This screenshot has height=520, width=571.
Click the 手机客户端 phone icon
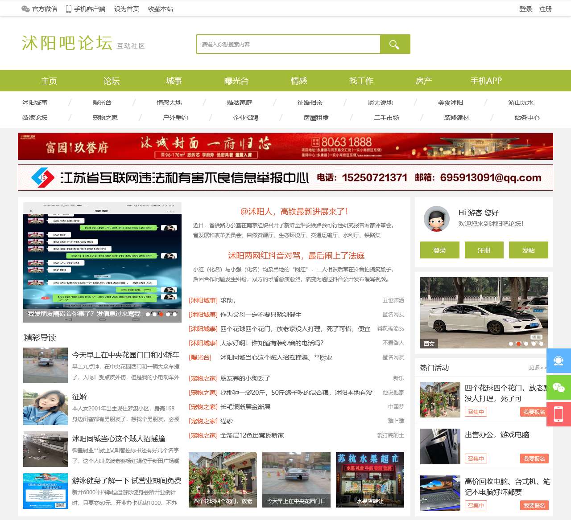pyautogui.click(x=69, y=9)
